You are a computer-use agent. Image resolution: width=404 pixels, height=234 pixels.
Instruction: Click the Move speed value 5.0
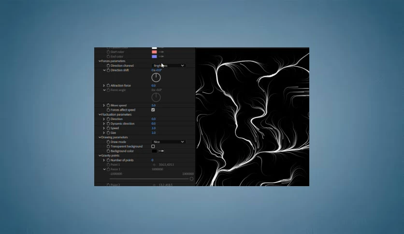pyautogui.click(x=154, y=105)
